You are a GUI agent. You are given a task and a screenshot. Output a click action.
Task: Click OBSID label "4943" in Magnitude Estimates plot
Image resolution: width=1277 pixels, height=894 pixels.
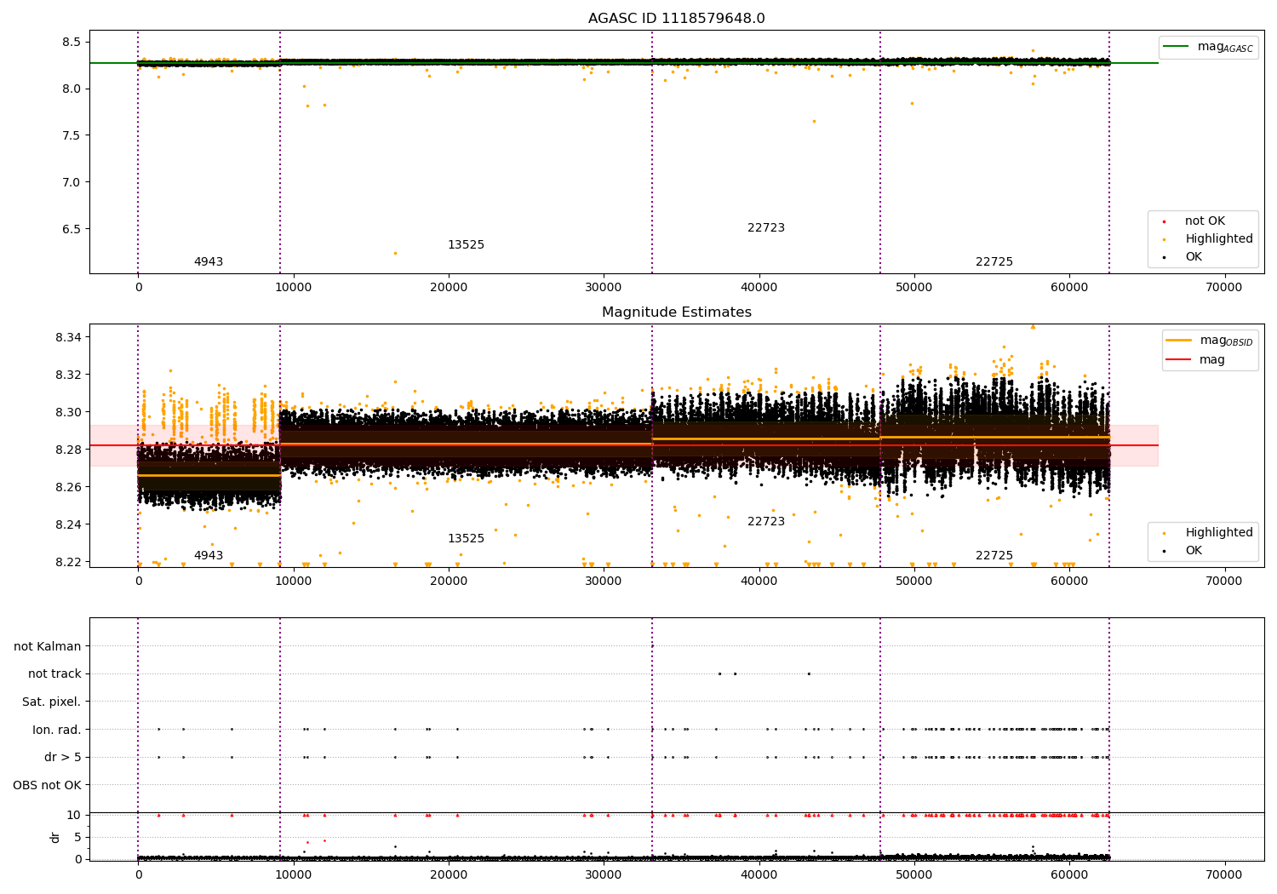tap(209, 556)
